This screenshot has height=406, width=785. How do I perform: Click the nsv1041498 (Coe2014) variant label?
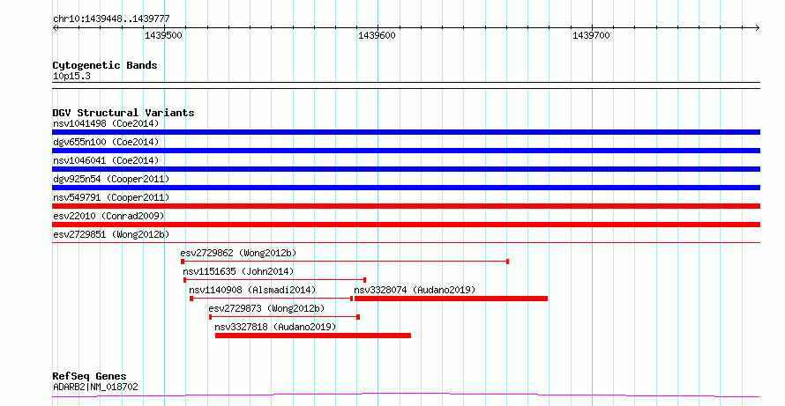click(x=106, y=123)
